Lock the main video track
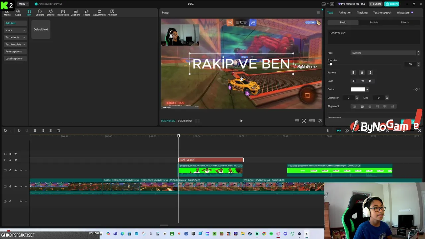This screenshot has height=239, width=425. (x=10, y=187)
